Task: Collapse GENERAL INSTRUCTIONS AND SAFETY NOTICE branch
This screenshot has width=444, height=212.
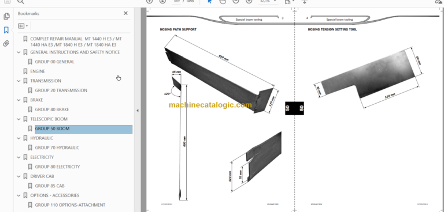Action: [18, 52]
